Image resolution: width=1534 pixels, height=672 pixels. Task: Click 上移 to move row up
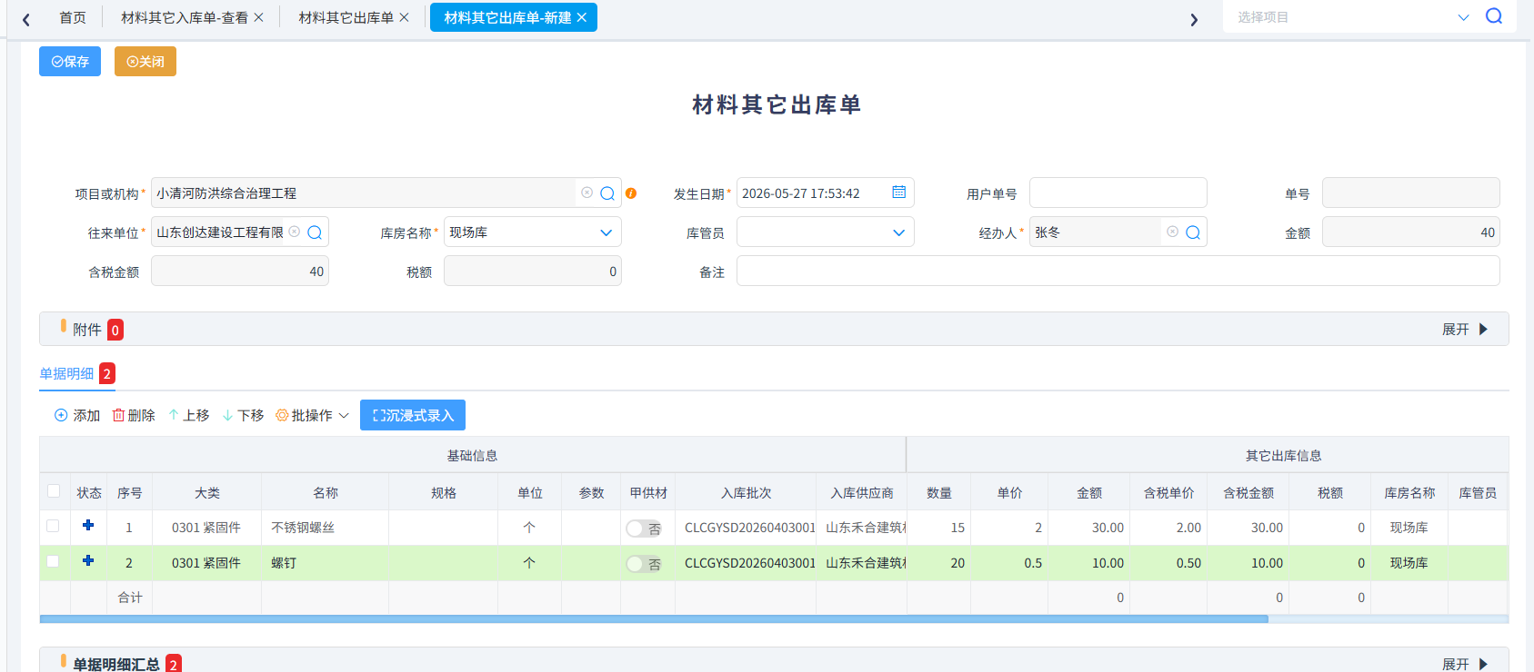(x=188, y=415)
